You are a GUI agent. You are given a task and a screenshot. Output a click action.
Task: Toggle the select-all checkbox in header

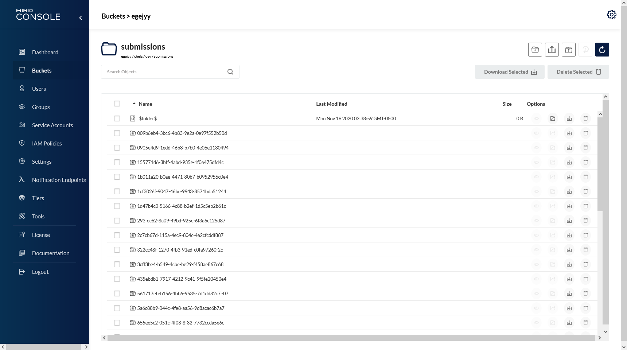(117, 104)
